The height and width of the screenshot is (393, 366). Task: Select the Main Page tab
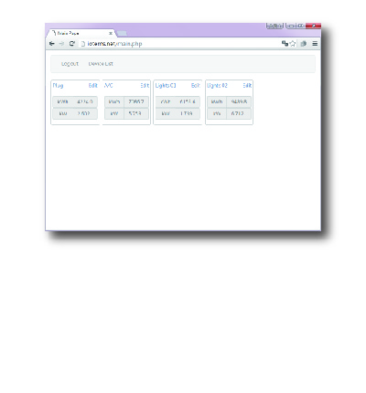80,33
